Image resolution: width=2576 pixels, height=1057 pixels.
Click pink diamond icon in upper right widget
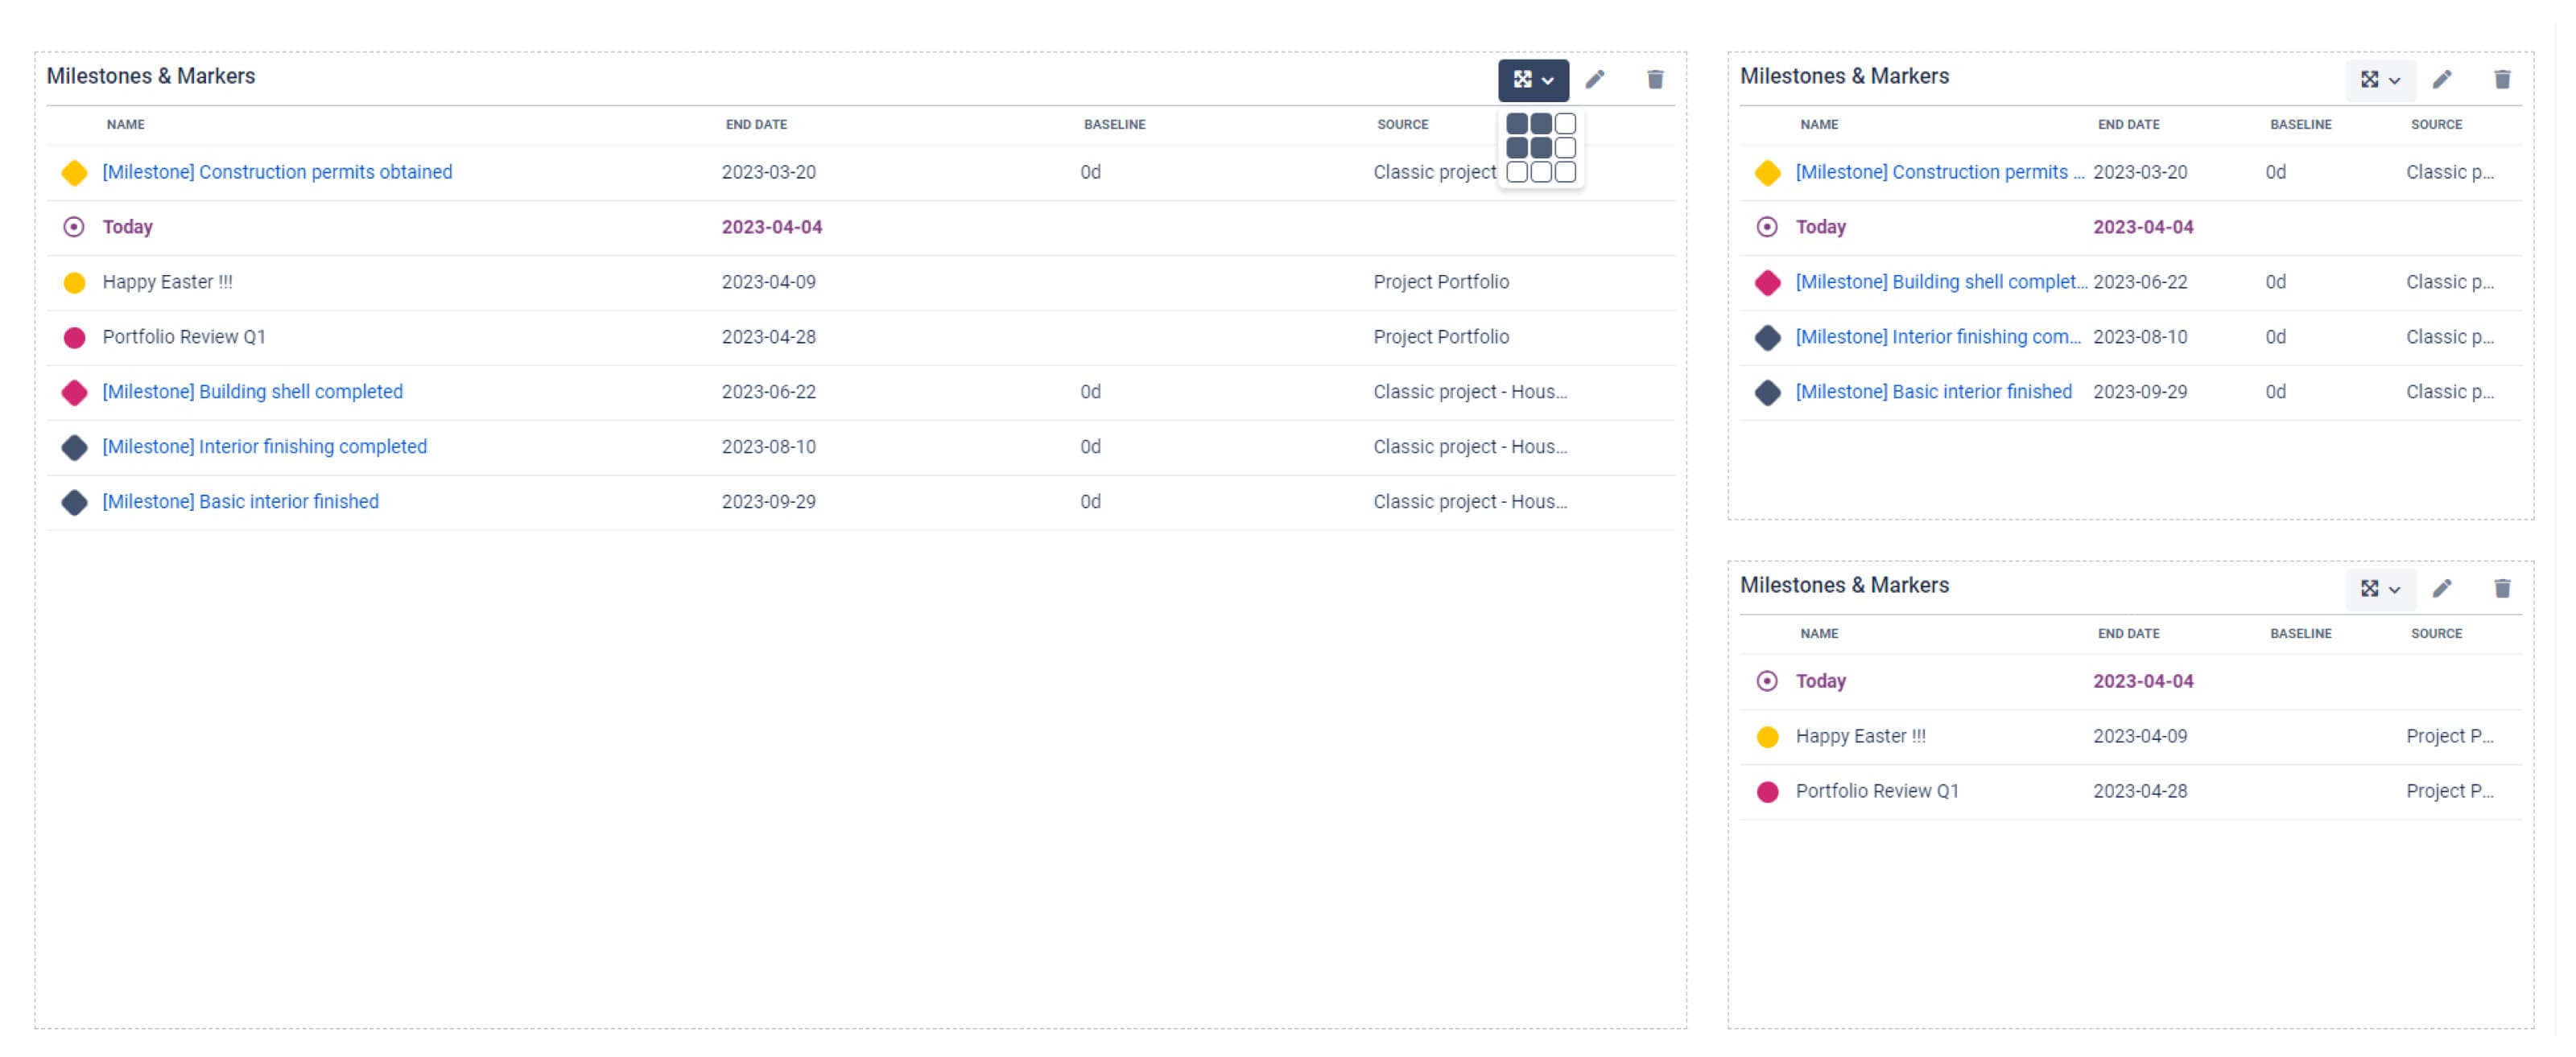click(1767, 282)
